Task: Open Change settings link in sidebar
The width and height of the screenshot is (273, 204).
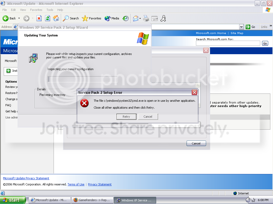Action: tap(11, 99)
